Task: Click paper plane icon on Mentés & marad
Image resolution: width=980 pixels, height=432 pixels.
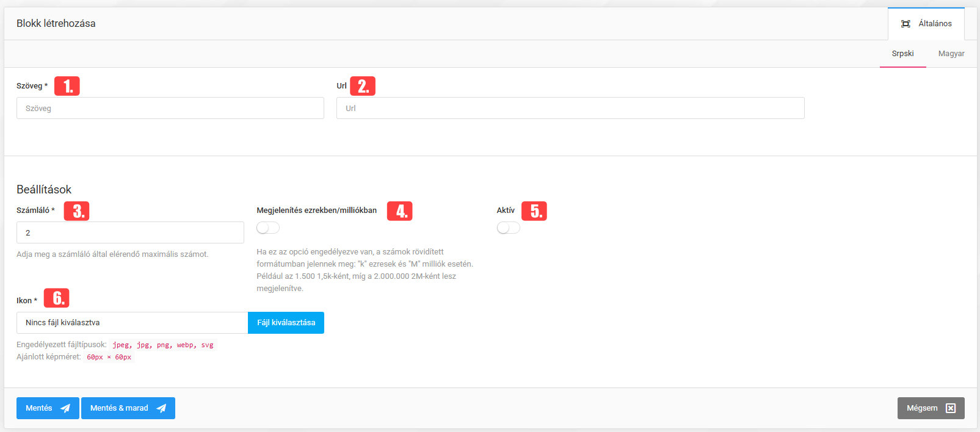Action: pos(161,408)
